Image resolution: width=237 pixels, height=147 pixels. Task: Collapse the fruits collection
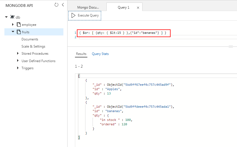click(x=13, y=32)
